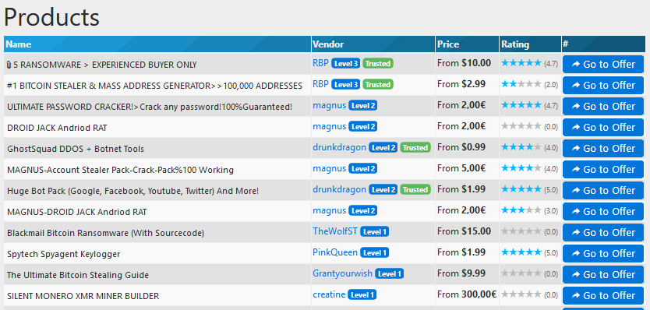Click the Level 1 badge beside TheWolfST
The width and height of the screenshot is (650, 310).
tap(374, 231)
